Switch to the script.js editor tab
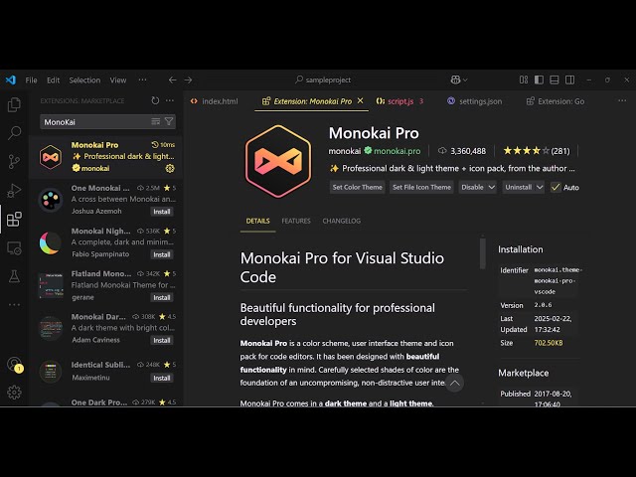The image size is (636, 477). tap(399, 101)
